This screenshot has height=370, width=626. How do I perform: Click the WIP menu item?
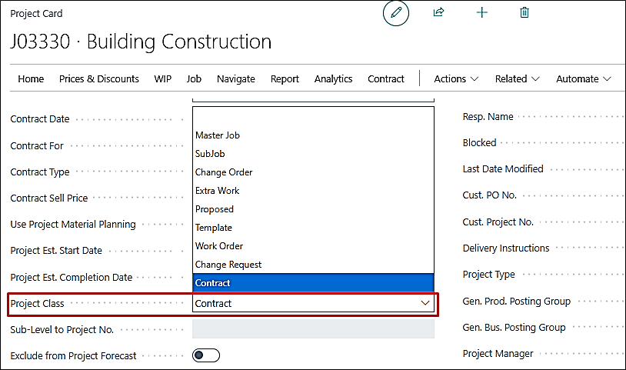click(162, 78)
